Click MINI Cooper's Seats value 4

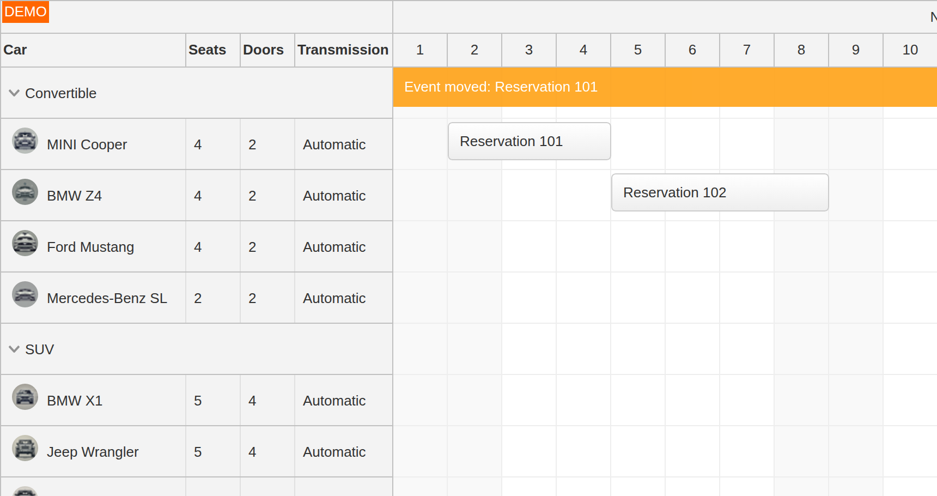click(x=198, y=144)
